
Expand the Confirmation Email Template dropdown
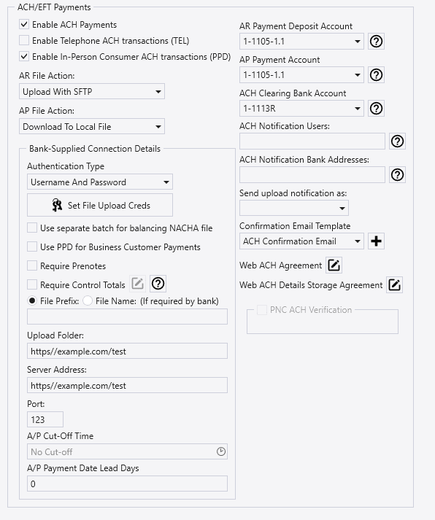click(301, 241)
